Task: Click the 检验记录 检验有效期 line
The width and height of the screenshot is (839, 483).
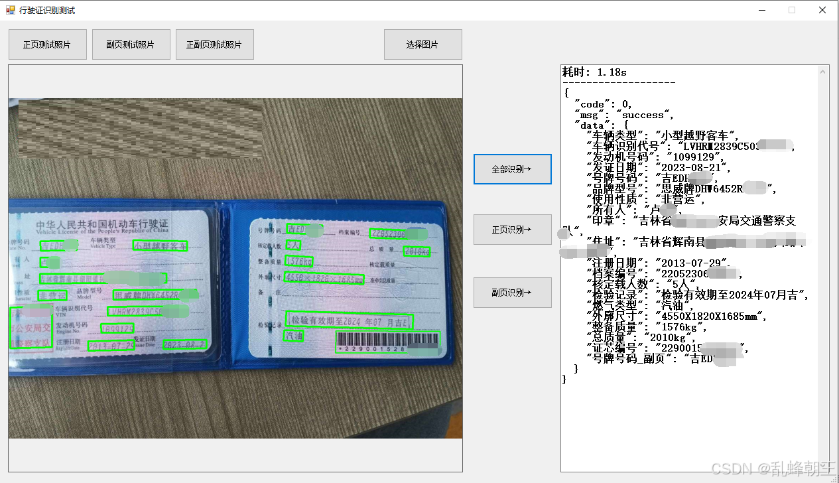Action: (x=696, y=295)
